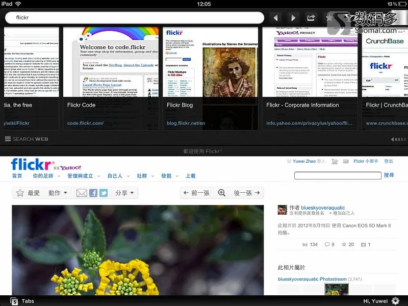Image resolution: width=408 pixels, height=306 pixels.
Task: Open the 管理與建立 menu item
Action: pos(80,176)
